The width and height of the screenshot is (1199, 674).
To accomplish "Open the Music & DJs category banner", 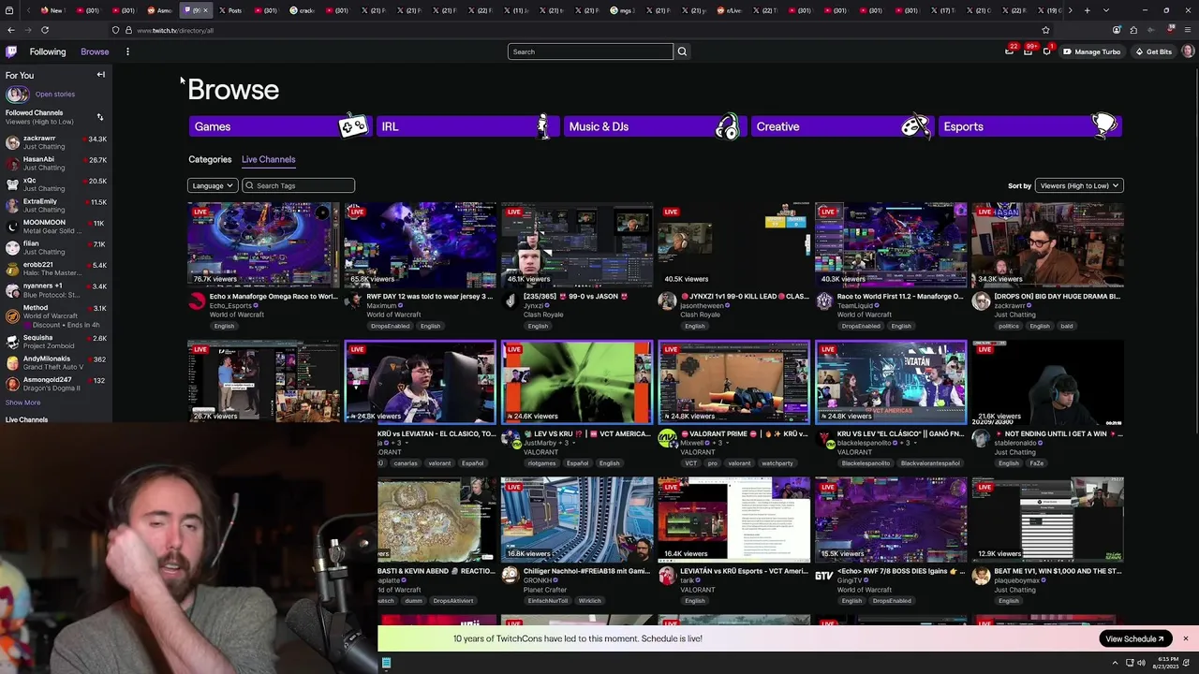I will [x=655, y=126].
